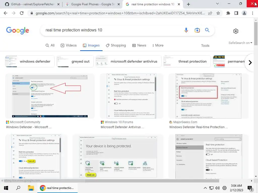Open Microsoft Defender Antivirus link
This screenshot has width=258, height=193.
click(122, 127)
